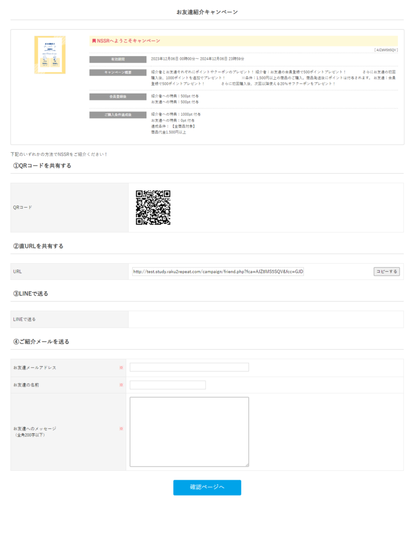Click the campaign code AJZ8MS5SQV text
Image resolution: width=409 pixels, height=541 pixels.
click(386, 50)
